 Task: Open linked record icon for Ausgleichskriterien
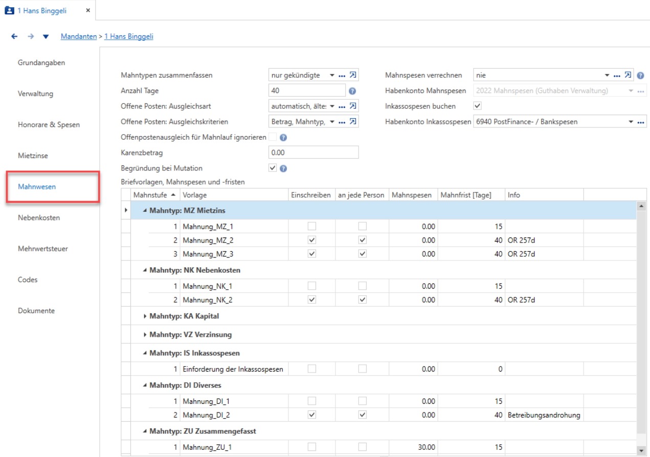pos(353,122)
